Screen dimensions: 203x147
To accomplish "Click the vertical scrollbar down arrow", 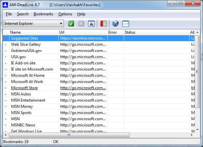I will click(x=197, y=130).
